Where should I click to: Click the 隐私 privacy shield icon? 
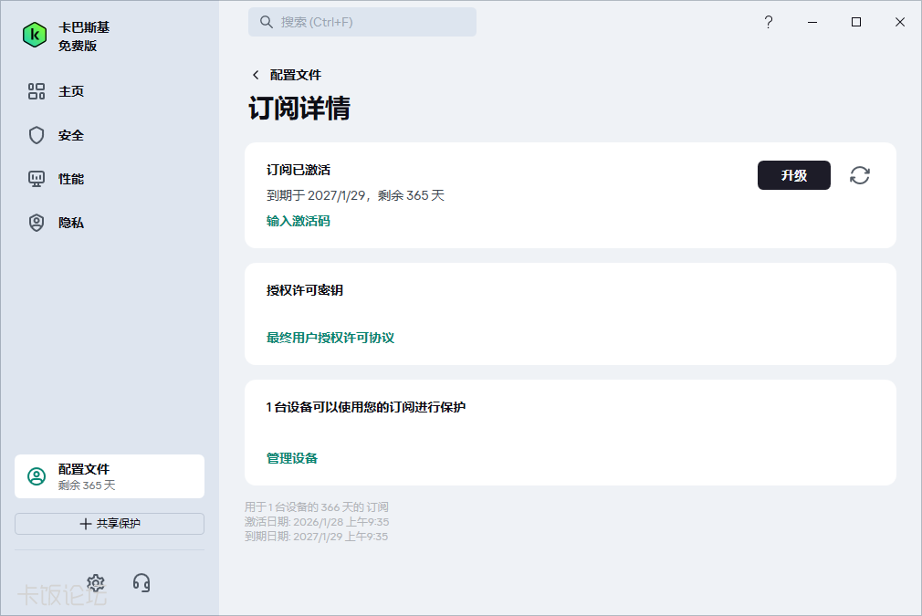[x=37, y=223]
